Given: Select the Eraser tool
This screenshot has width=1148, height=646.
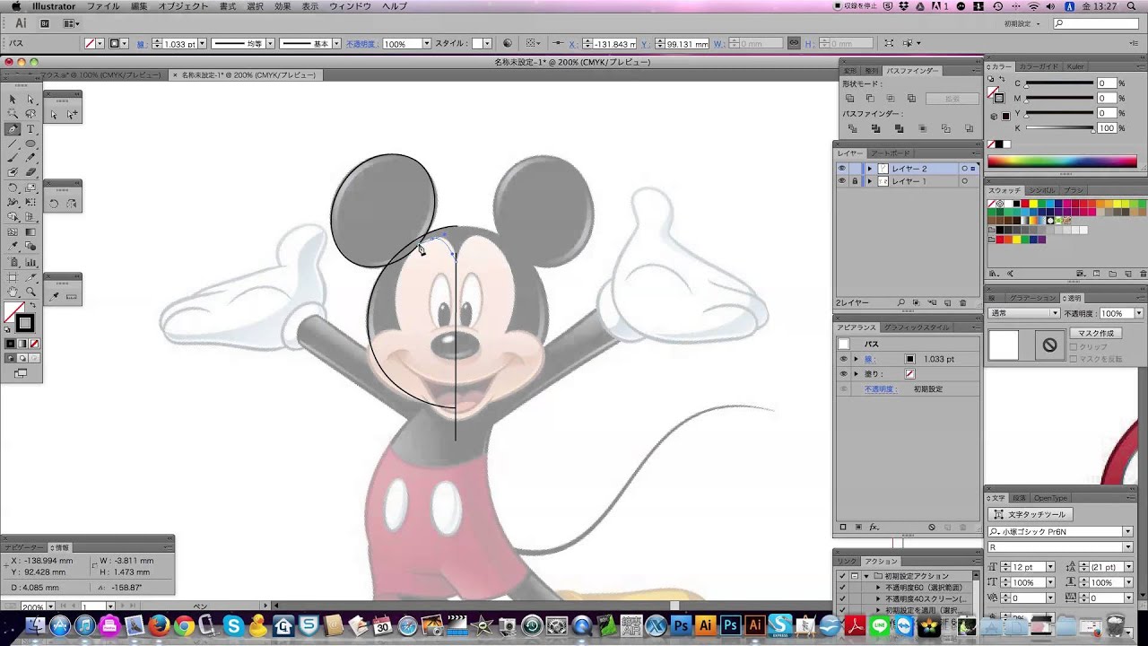Looking at the screenshot, I should point(30,172).
